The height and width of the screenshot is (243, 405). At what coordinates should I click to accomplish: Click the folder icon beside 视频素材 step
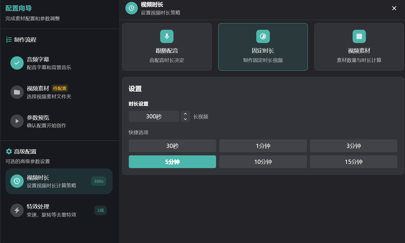click(17, 92)
